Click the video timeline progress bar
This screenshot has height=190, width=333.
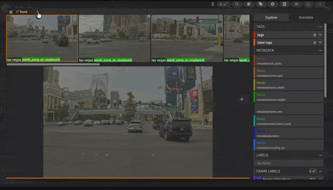click(x=128, y=178)
